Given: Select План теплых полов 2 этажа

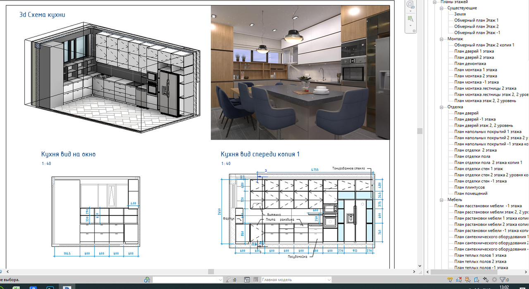Looking at the screenshot, I should (480, 262).
